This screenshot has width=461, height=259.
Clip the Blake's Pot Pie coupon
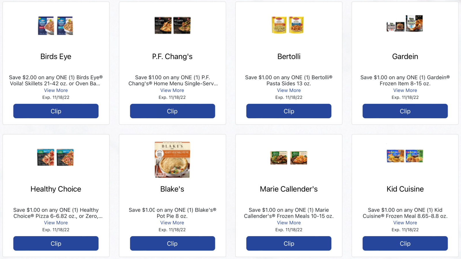(172, 243)
